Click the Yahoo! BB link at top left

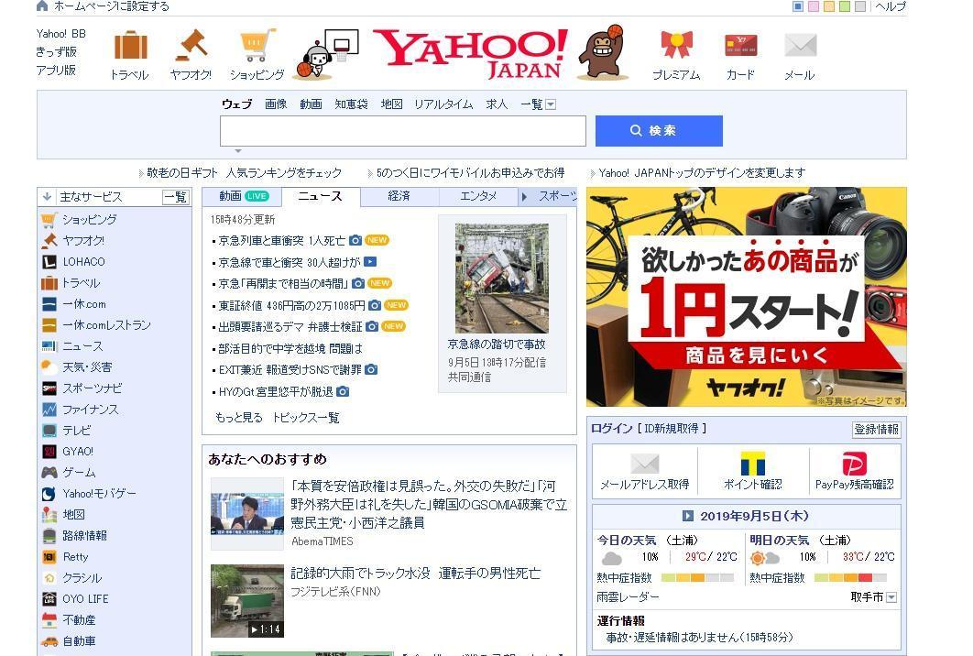tap(60, 34)
